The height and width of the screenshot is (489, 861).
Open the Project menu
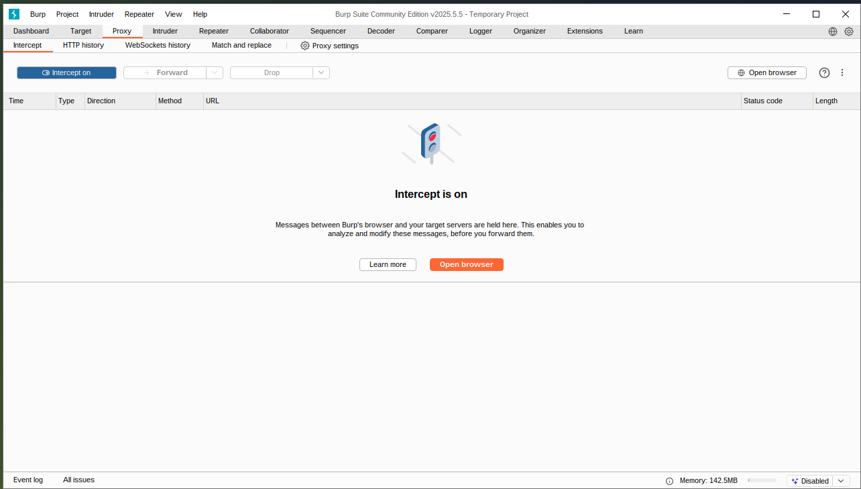[67, 14]
